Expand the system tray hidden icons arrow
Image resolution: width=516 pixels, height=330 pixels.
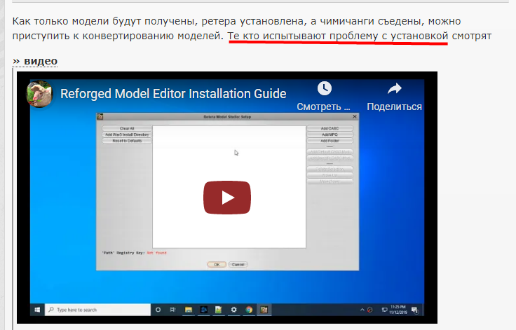362,310
